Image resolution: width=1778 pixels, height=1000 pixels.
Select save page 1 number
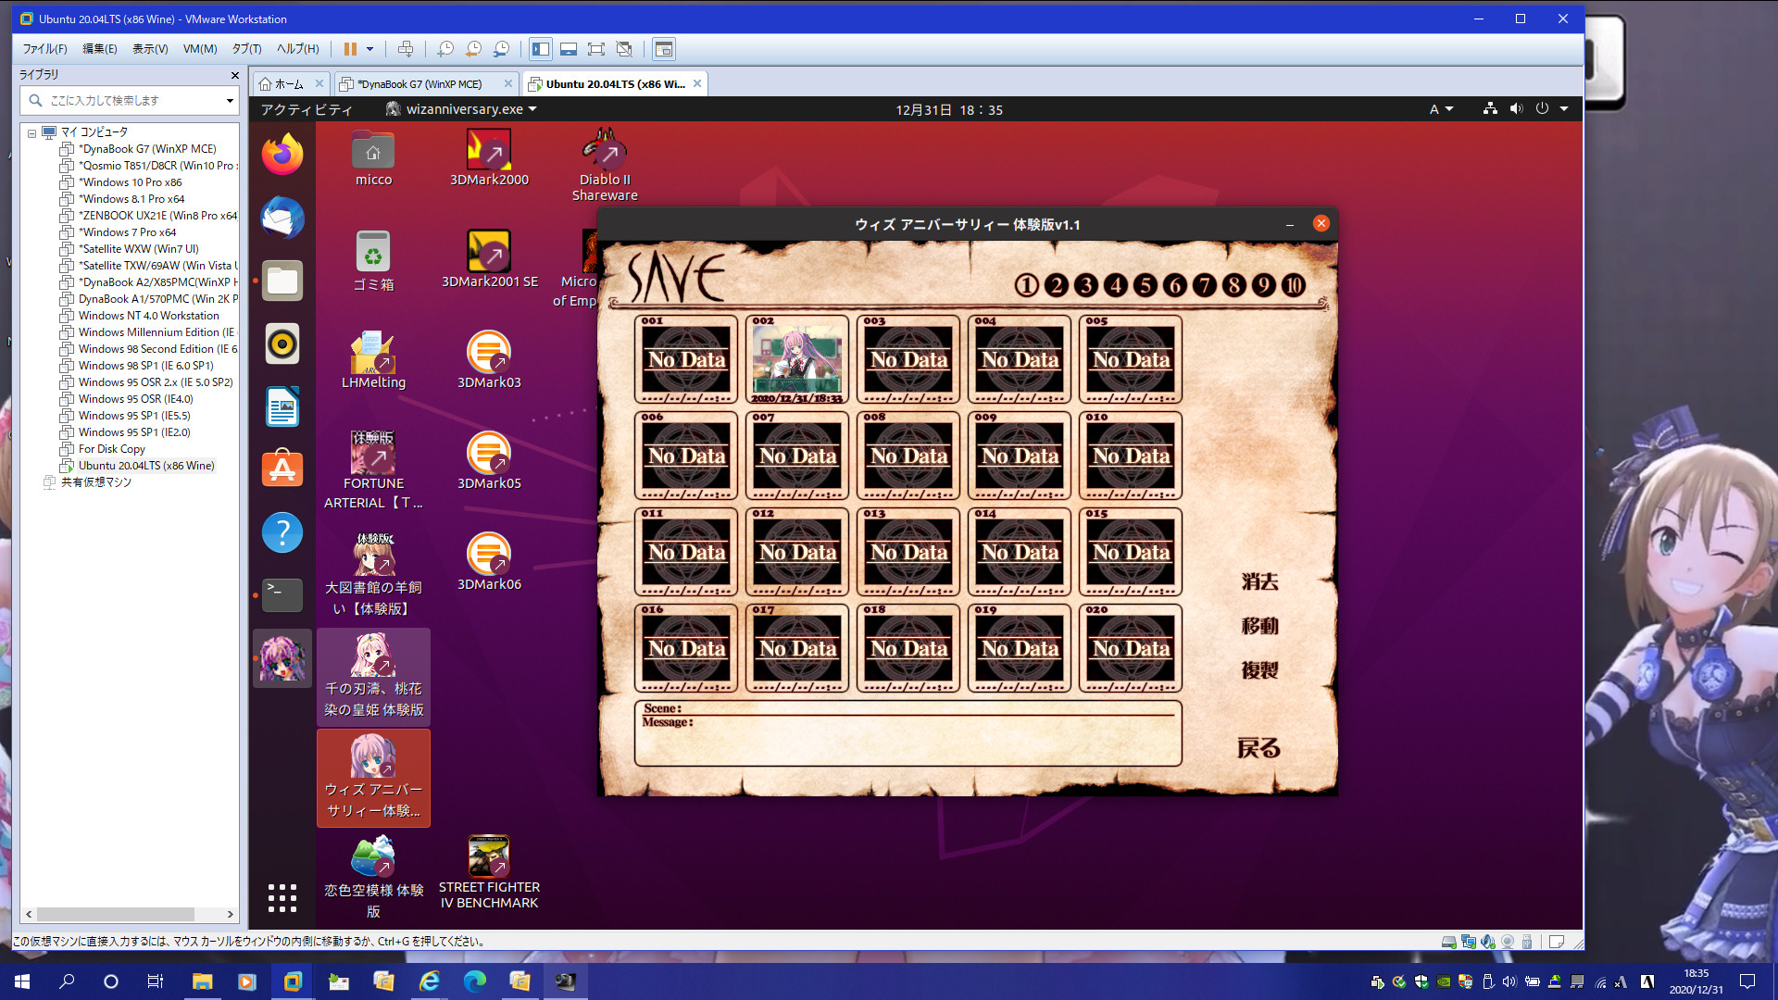(x=1026, y=285)
